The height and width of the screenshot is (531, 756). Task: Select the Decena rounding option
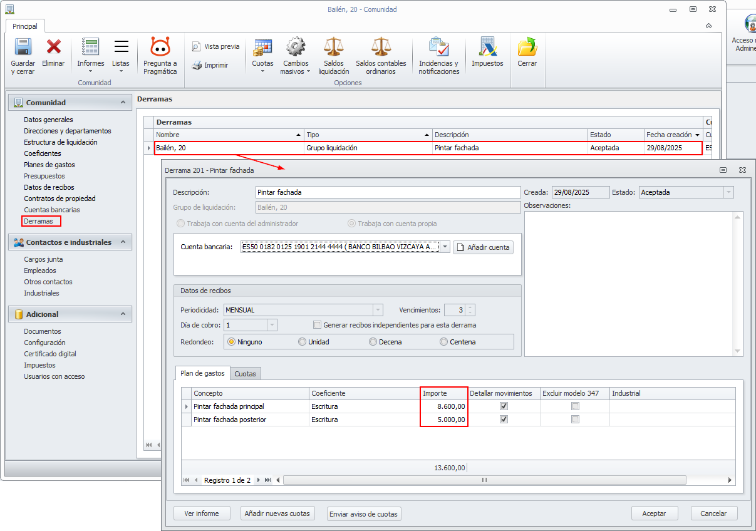(x=373, y=342)
